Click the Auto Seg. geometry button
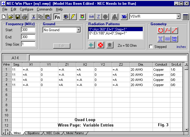190x137 pixels. [x=175, y=39]
